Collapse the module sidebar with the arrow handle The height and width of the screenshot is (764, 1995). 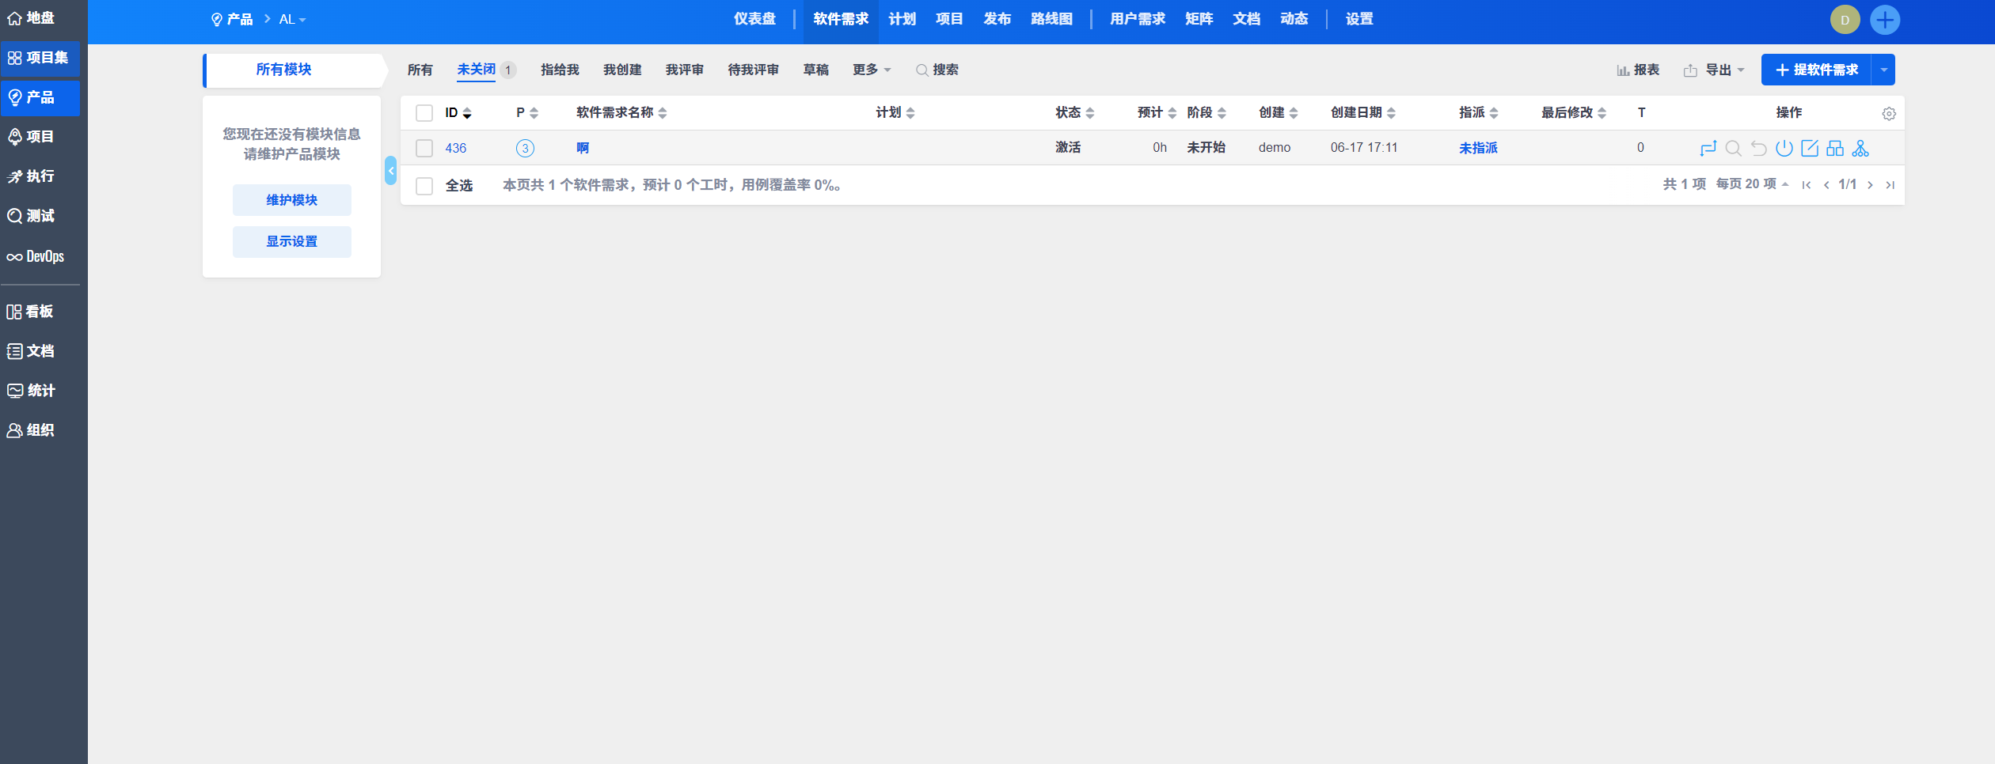[x=390, y=171]
